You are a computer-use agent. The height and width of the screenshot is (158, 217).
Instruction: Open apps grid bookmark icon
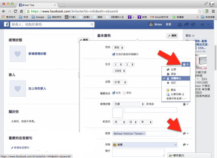tap(3, 17)
